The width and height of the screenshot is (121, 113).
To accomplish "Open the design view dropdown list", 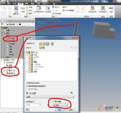I will pos(51,97).
